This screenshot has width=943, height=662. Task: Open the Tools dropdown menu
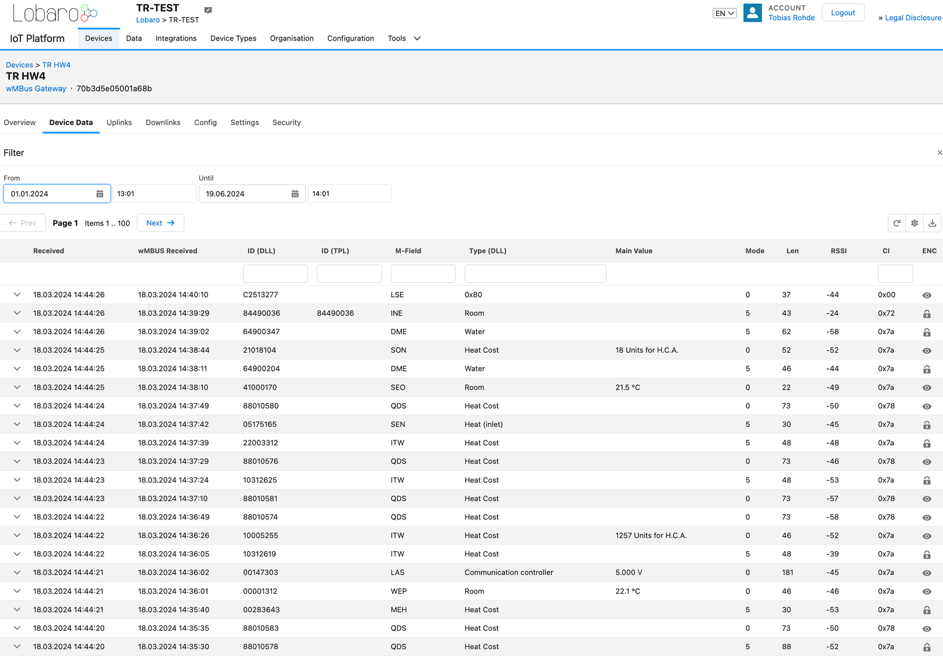tap(404, 38)
